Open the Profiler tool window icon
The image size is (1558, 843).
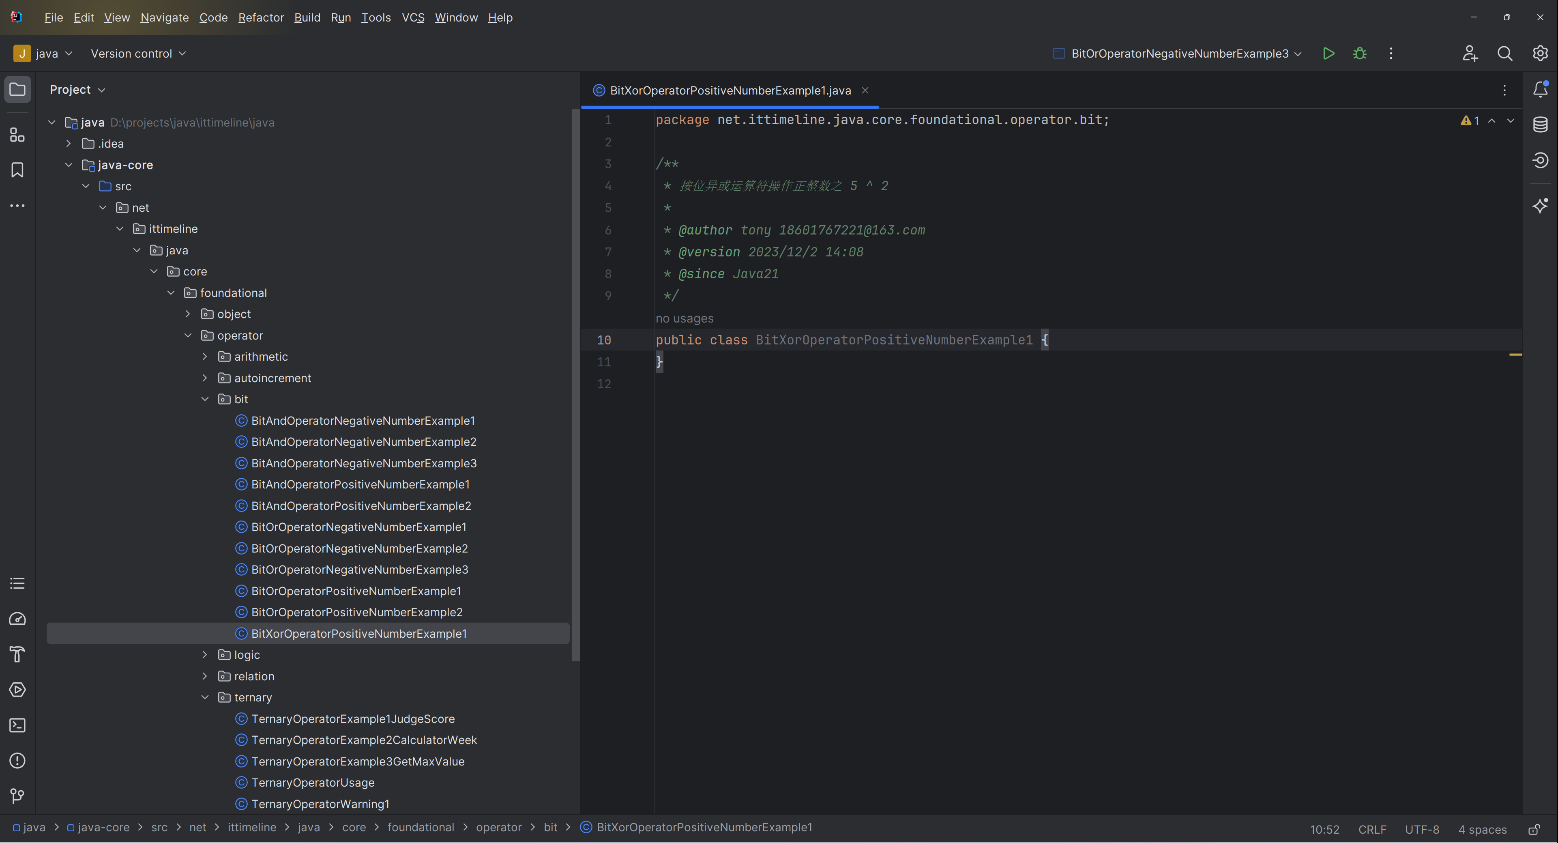pyautogui.click(x=17, y=619)
